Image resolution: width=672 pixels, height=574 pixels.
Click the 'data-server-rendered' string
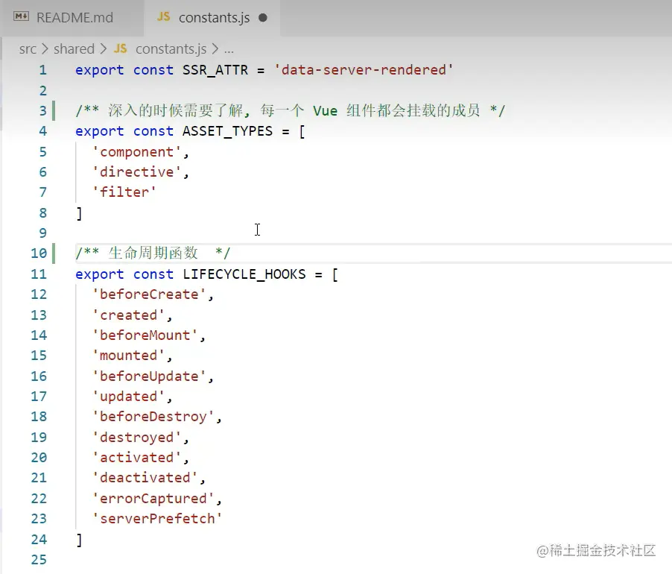[364, 70]
